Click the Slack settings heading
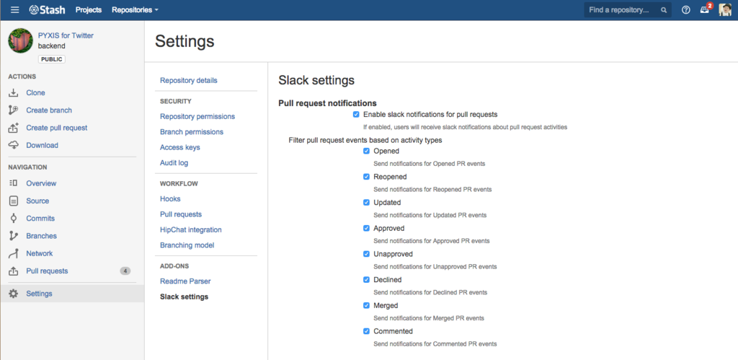 point(316,81)
